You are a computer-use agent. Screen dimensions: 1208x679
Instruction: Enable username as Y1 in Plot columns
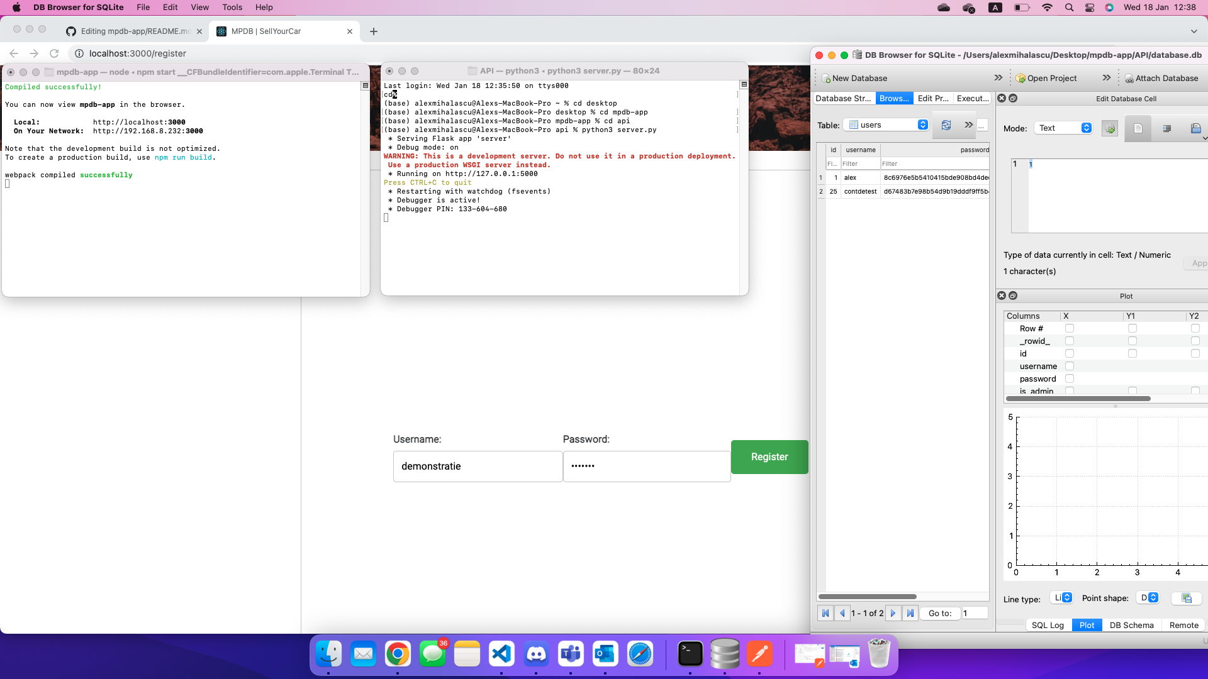pyautogui.click(x=1133, y=366)
